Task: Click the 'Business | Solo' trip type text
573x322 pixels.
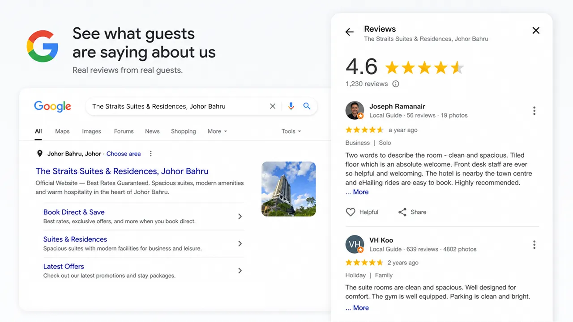Action: (368, 143)
